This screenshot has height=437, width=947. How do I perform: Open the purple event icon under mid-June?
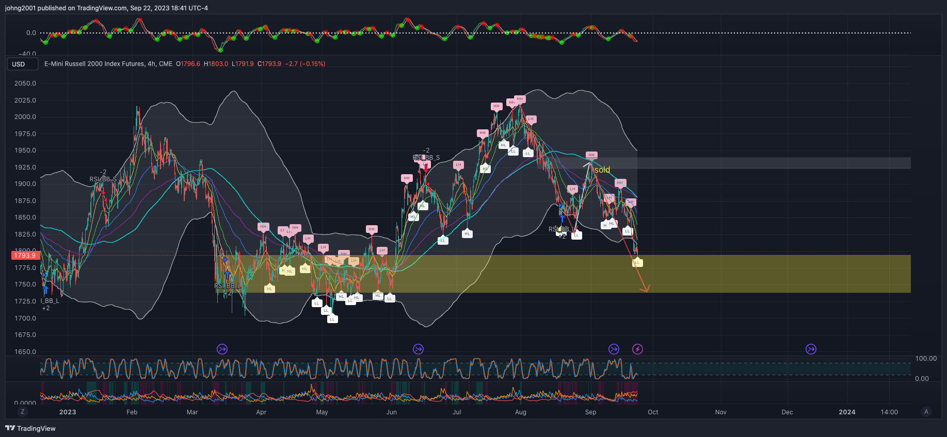pos(418,349)
